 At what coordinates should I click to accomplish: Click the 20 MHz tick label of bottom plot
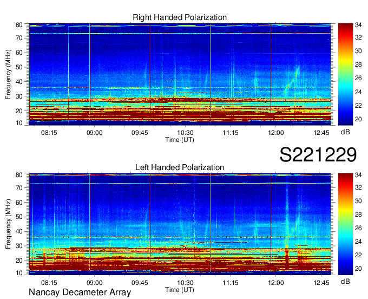click(19, 261)
